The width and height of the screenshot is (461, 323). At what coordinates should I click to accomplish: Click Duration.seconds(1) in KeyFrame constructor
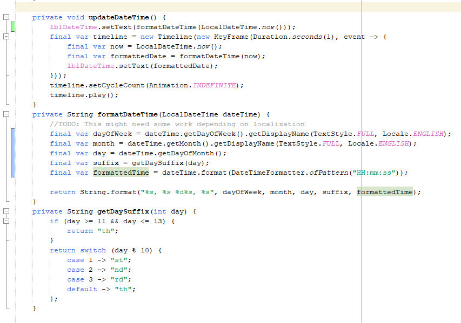[x=293, y=37]
